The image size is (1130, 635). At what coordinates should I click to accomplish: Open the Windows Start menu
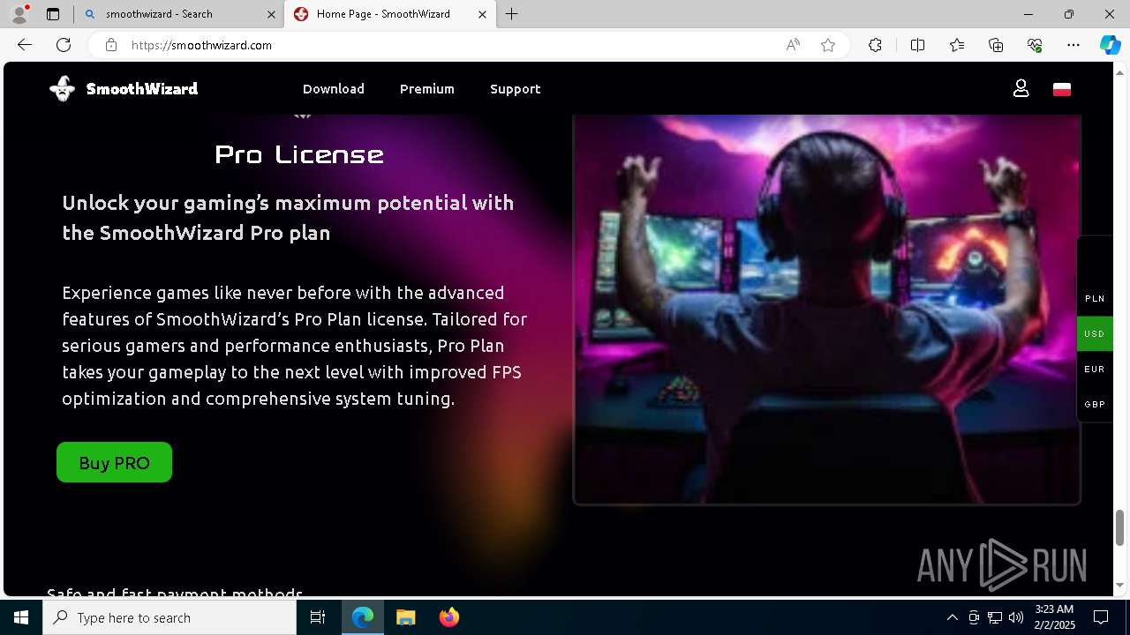(21, 617)
